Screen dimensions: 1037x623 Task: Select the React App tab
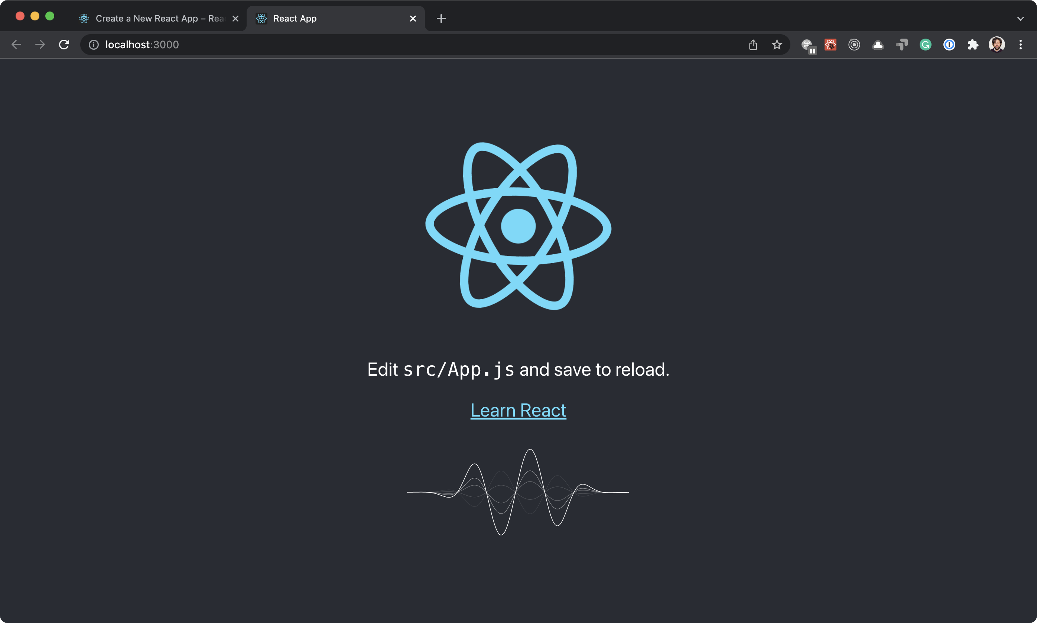click(x=328, y=19)
